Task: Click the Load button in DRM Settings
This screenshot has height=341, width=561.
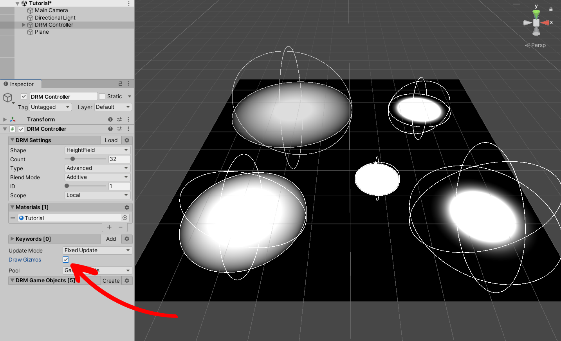Action: tap(111, 140)
